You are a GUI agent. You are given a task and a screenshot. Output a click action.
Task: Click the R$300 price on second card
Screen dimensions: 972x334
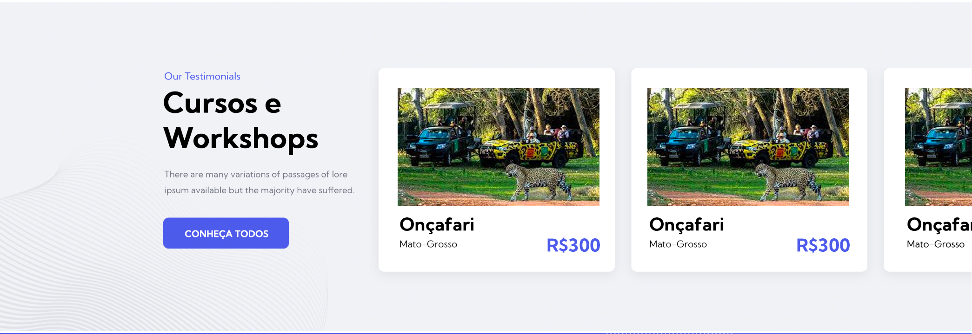tap(823, 245)
